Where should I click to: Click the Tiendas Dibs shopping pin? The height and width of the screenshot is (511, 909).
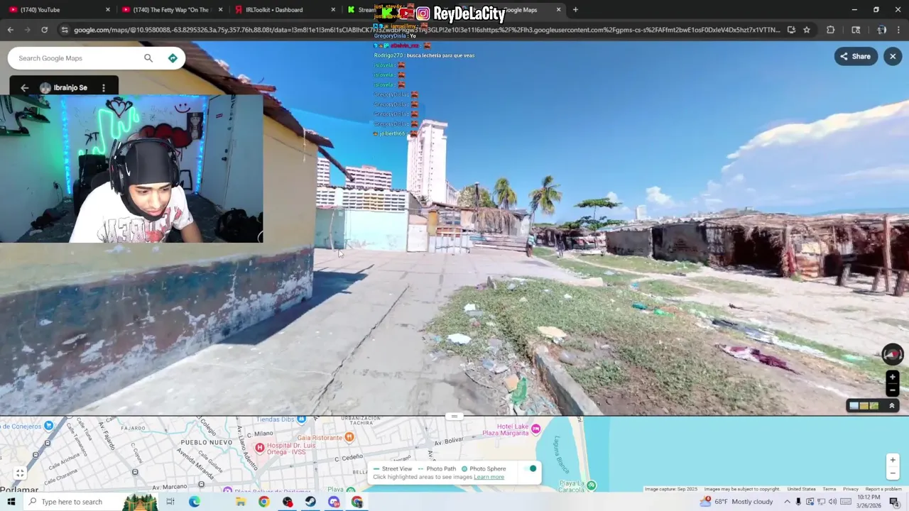[x=301, y=419]
